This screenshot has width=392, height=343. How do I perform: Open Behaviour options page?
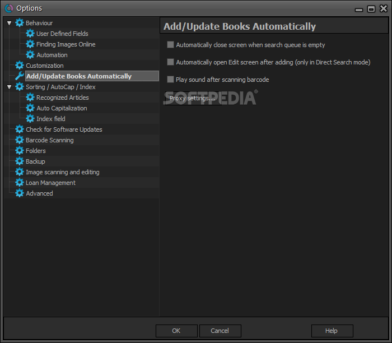[39, 23]
